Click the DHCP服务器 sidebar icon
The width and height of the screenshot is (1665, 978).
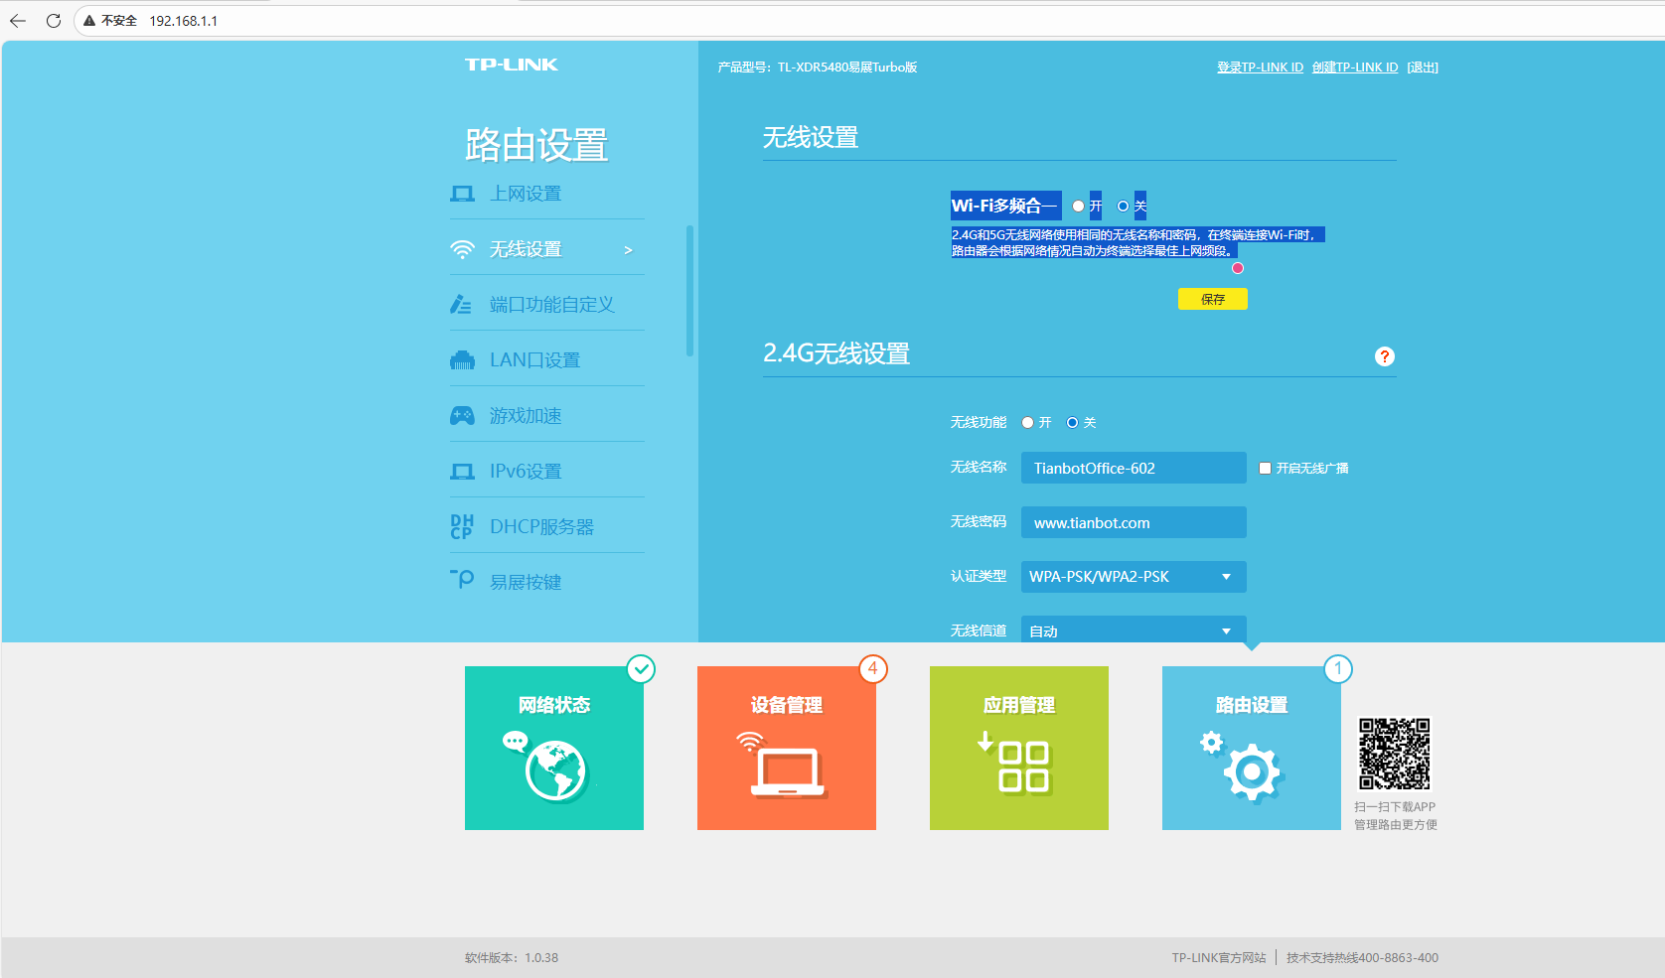coord(462,527)
